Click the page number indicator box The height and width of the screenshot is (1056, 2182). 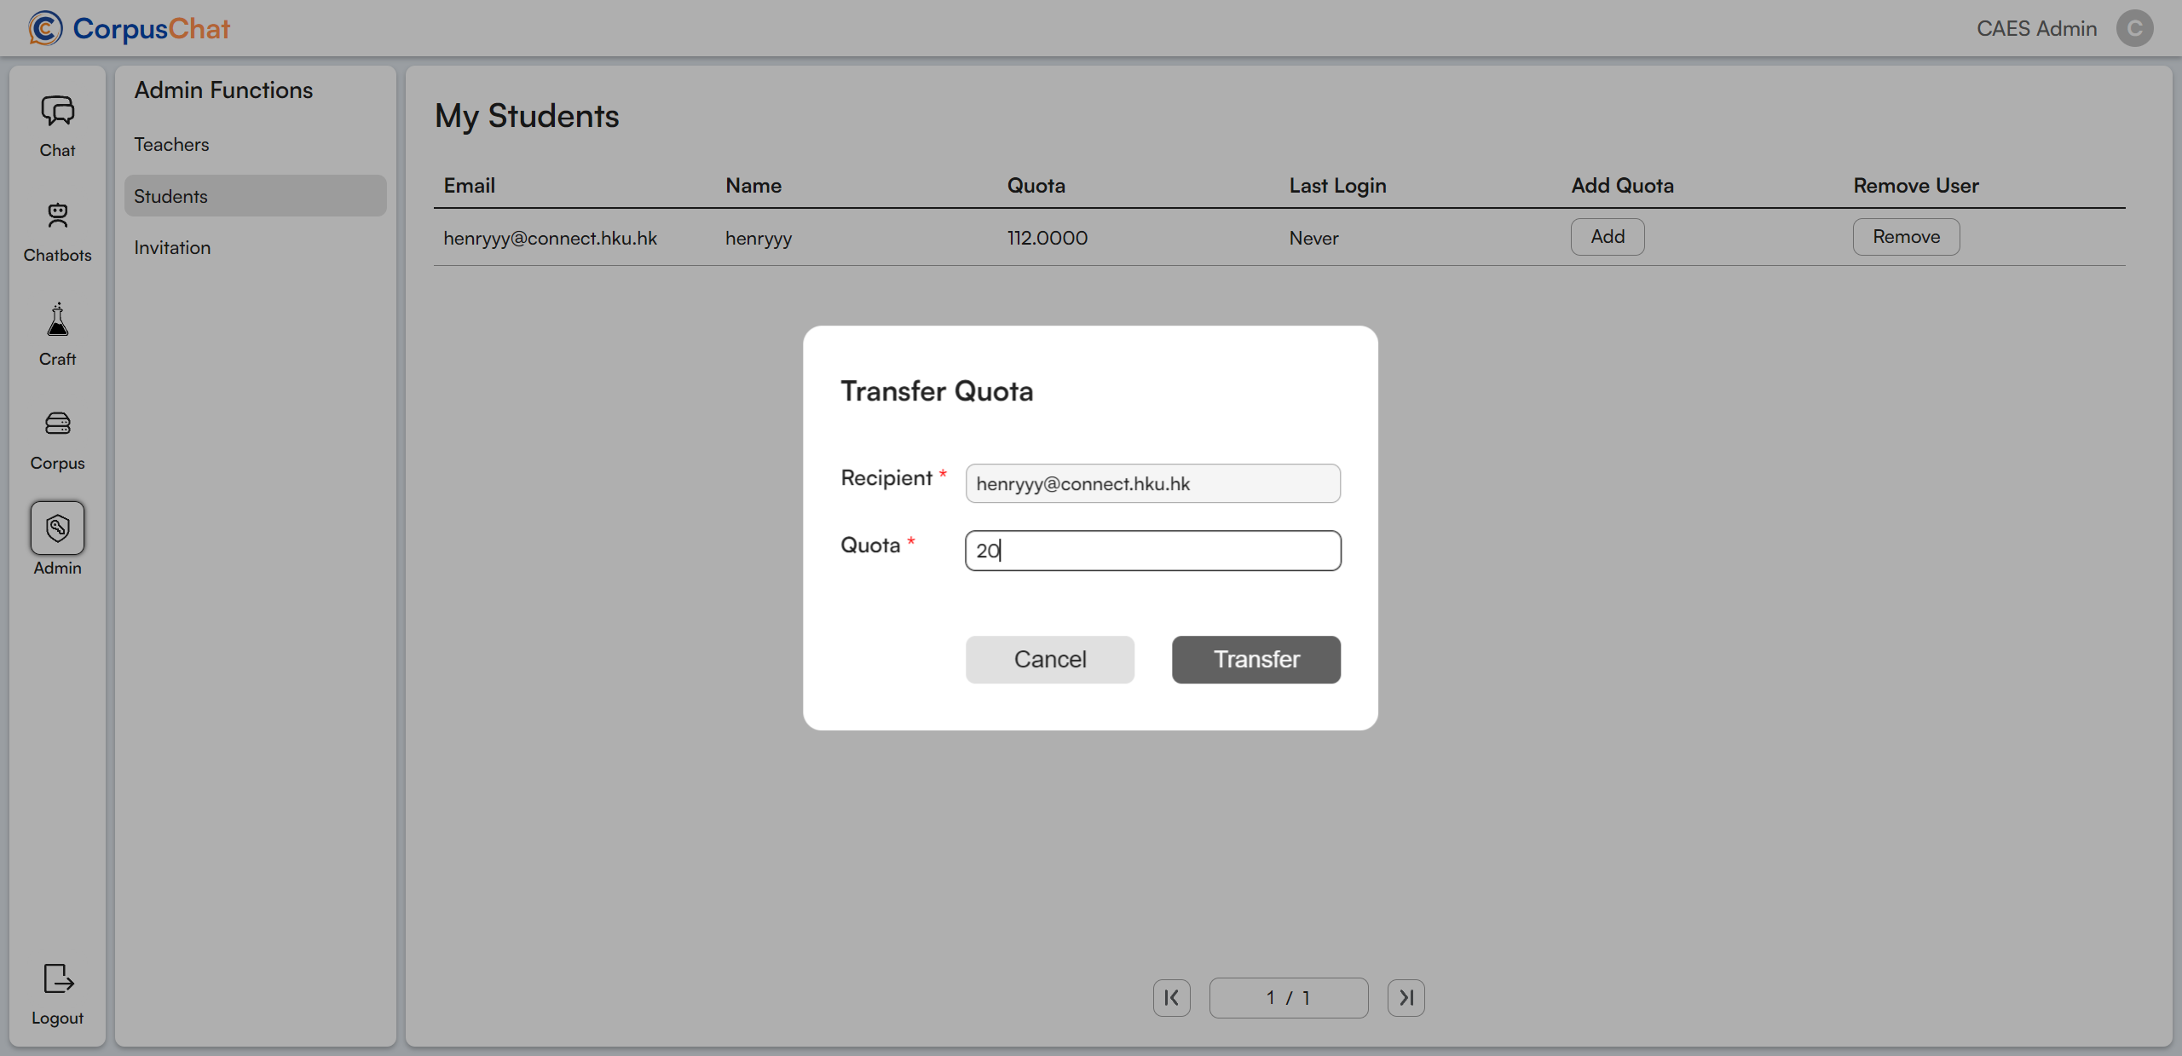pyautogui.click(x=1288, y=997)
